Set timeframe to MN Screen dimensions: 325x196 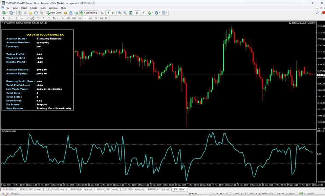pyautogui.click(x=107, y=18)
